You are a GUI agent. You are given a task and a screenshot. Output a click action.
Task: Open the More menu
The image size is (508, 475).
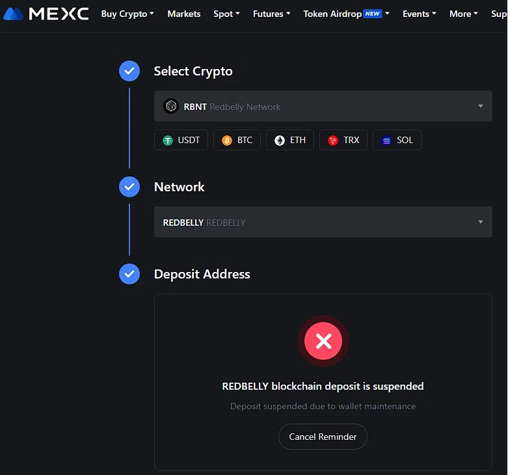pos(464,14)
